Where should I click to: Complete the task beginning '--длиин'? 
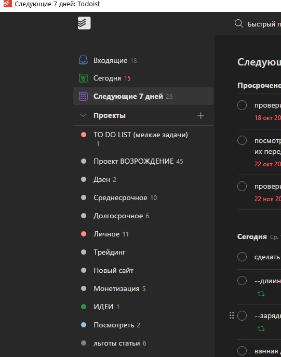tap(242, 281)
